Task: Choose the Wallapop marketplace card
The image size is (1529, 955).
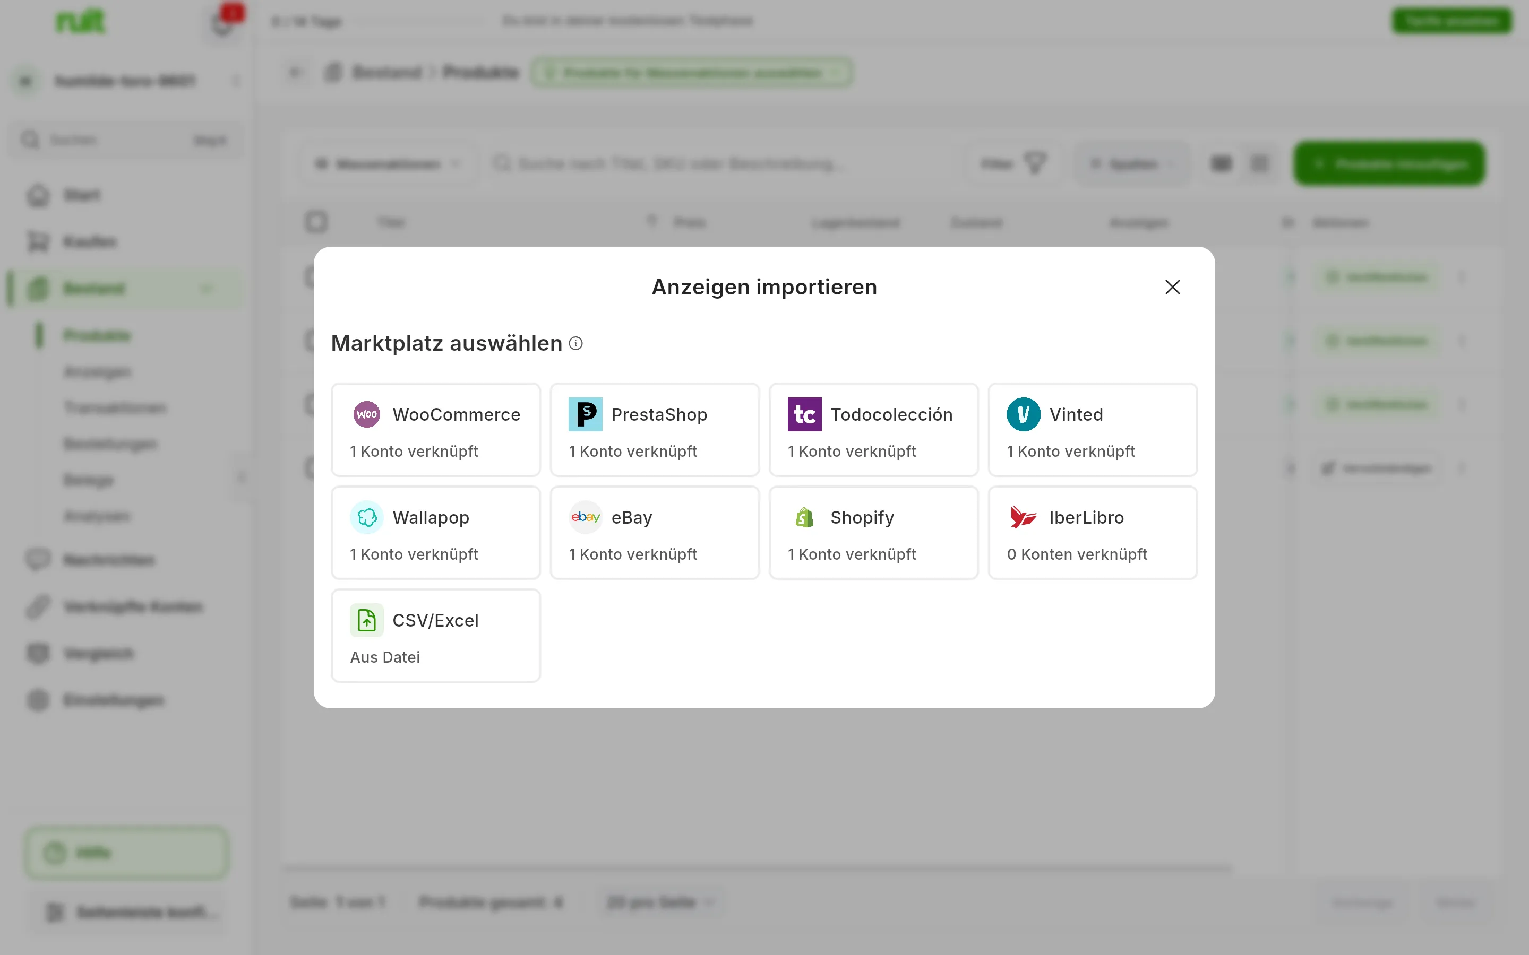Action: pos(436,533)
